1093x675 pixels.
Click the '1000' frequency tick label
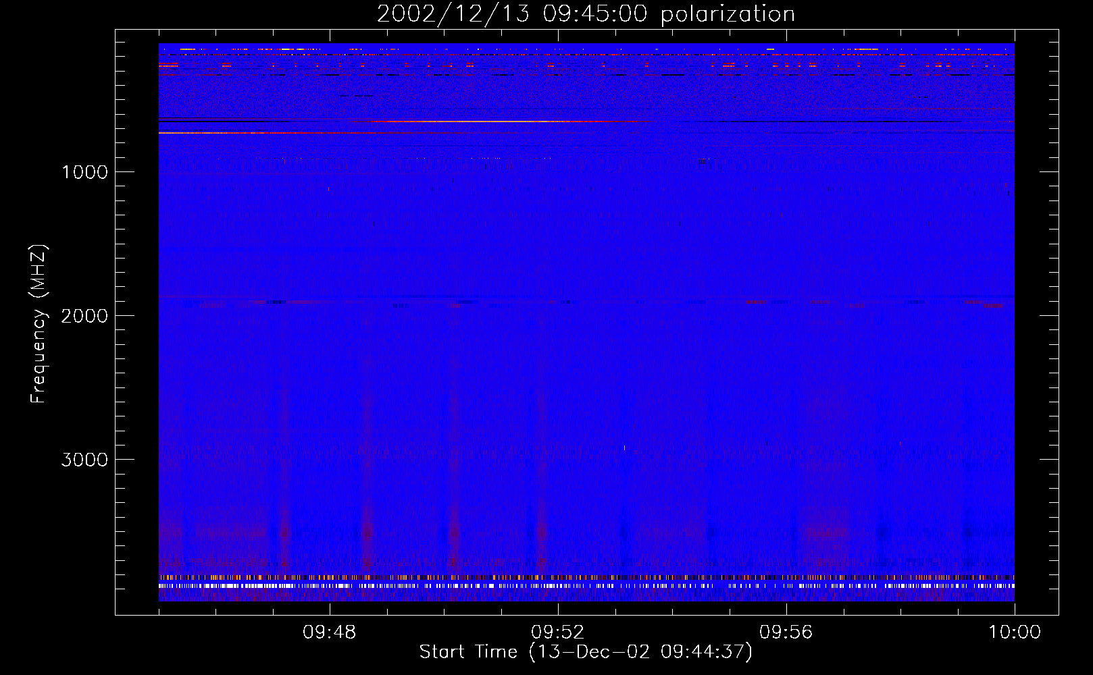point(85,172)
